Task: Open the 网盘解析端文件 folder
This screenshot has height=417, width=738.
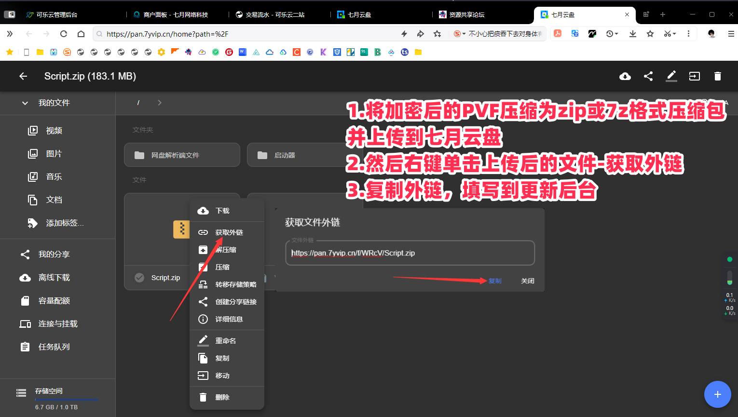Action: (x=182, y=155)
